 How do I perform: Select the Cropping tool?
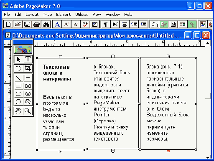[28, 68]
